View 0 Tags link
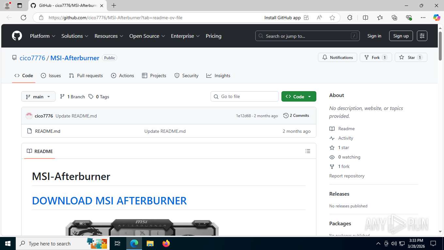The image size is (444, 250). [99, 97]
